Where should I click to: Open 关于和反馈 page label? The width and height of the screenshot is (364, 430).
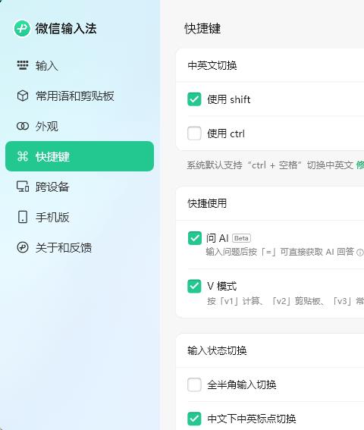coord(64,248)
